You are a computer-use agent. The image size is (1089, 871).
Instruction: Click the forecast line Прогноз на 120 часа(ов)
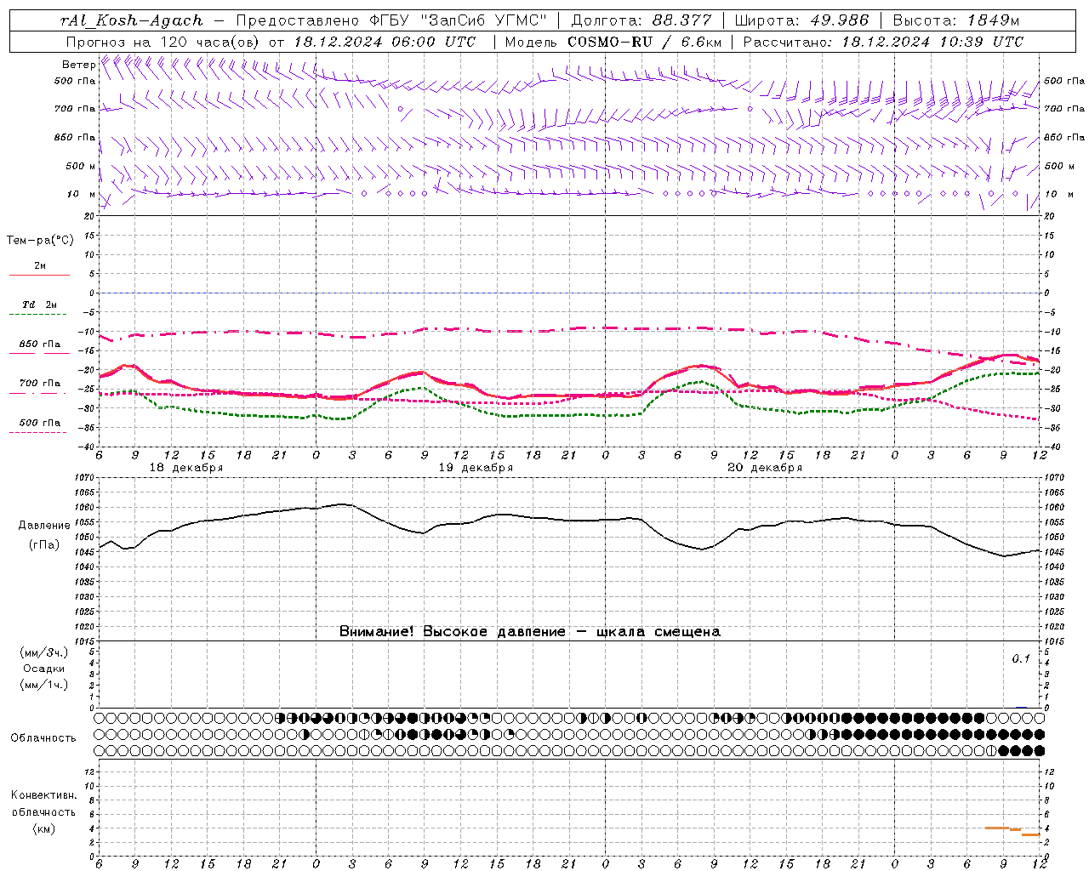pos(164,42)
